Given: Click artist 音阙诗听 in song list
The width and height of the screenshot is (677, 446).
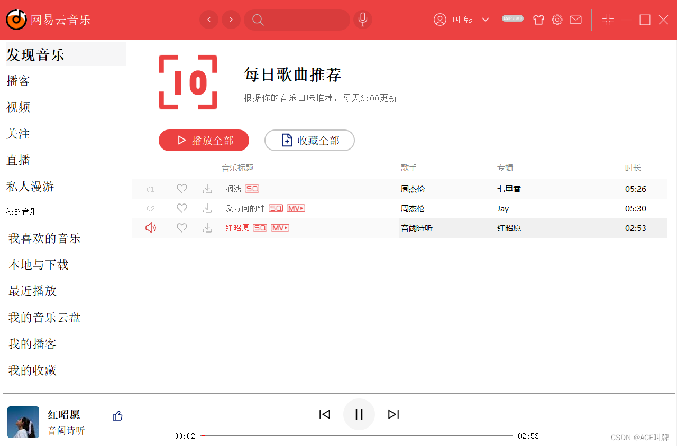Looking at the screenshot, I should click(x=417, y=228).
